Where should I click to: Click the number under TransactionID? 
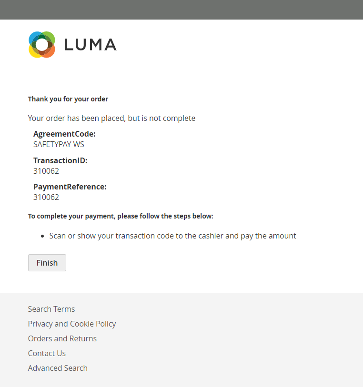pyautogui.click(x=46, y=171)
